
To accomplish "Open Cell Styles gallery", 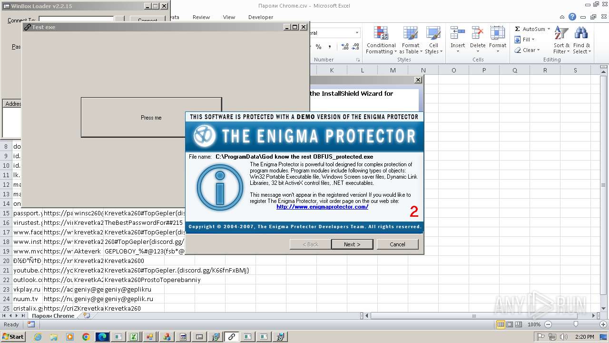I will point(433,40).
